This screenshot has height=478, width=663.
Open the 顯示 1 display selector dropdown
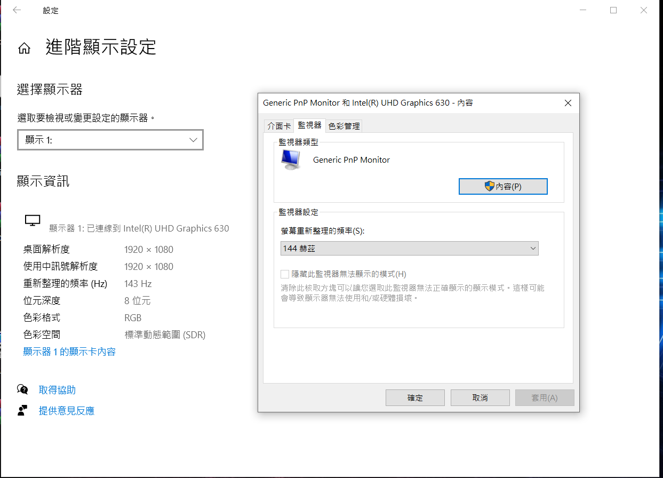110,140
